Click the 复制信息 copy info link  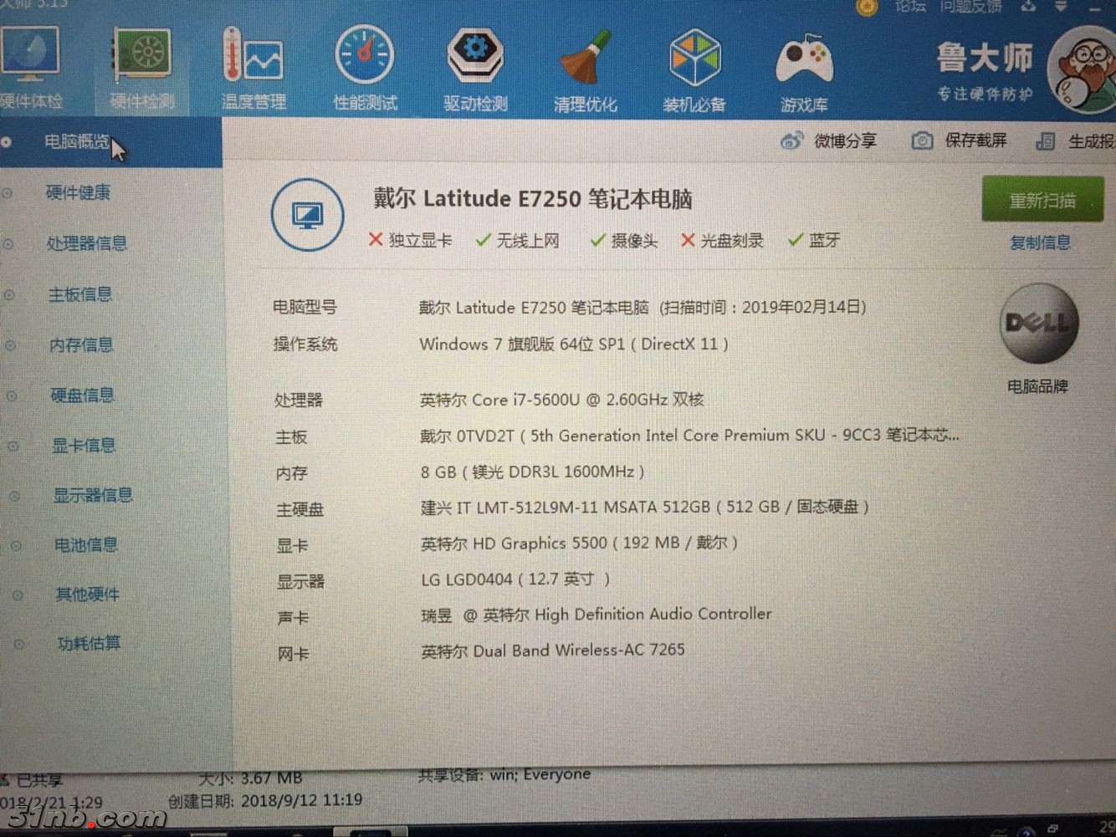pyautogui.click(x=1040, y=242)
